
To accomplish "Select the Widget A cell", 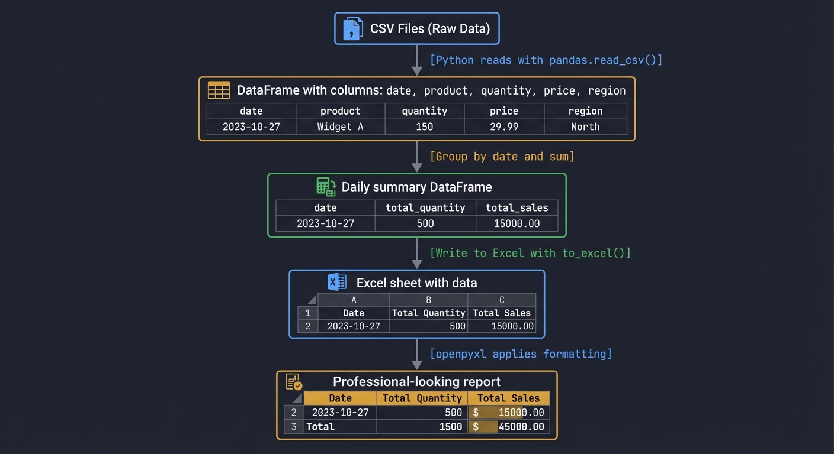I will tap(340, 127).
